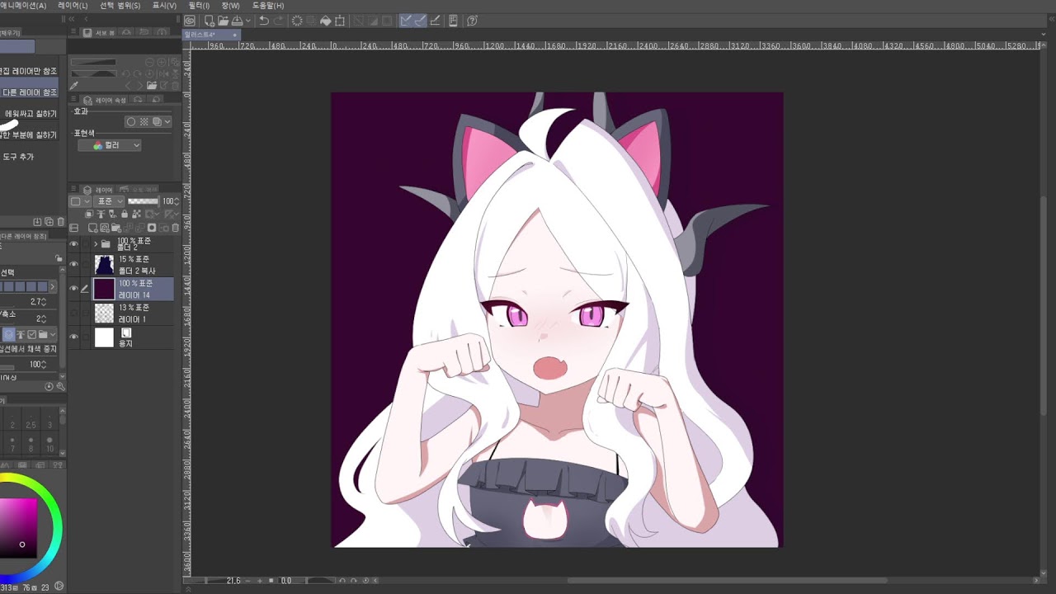
Task: Select the 다른 레이어 참조 sub tool
Action: point(29,92)
